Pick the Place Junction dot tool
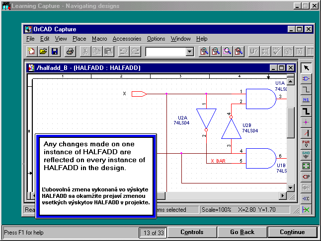Image resolution: width=321 pixels, height=241 pixels. point(306,122)
